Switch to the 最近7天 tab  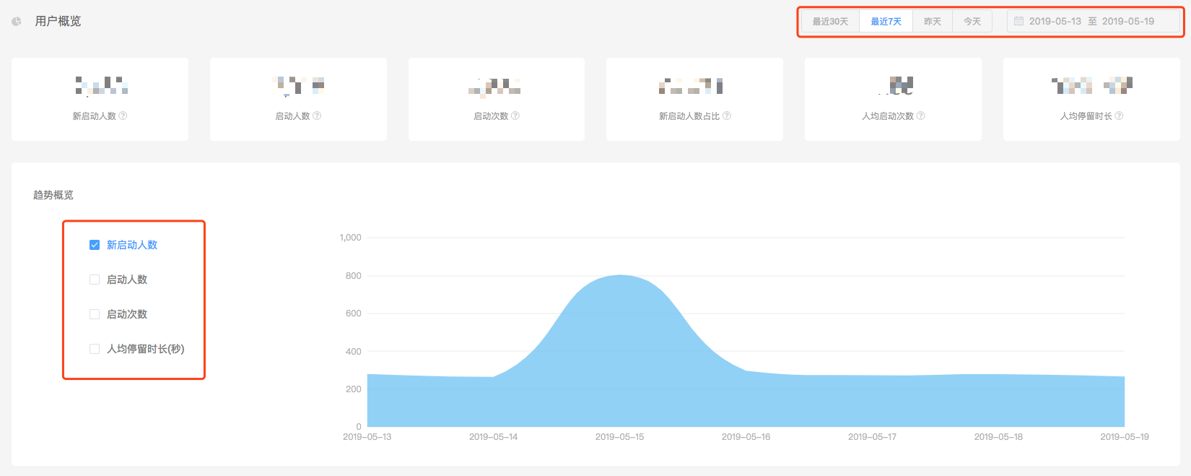886,22
